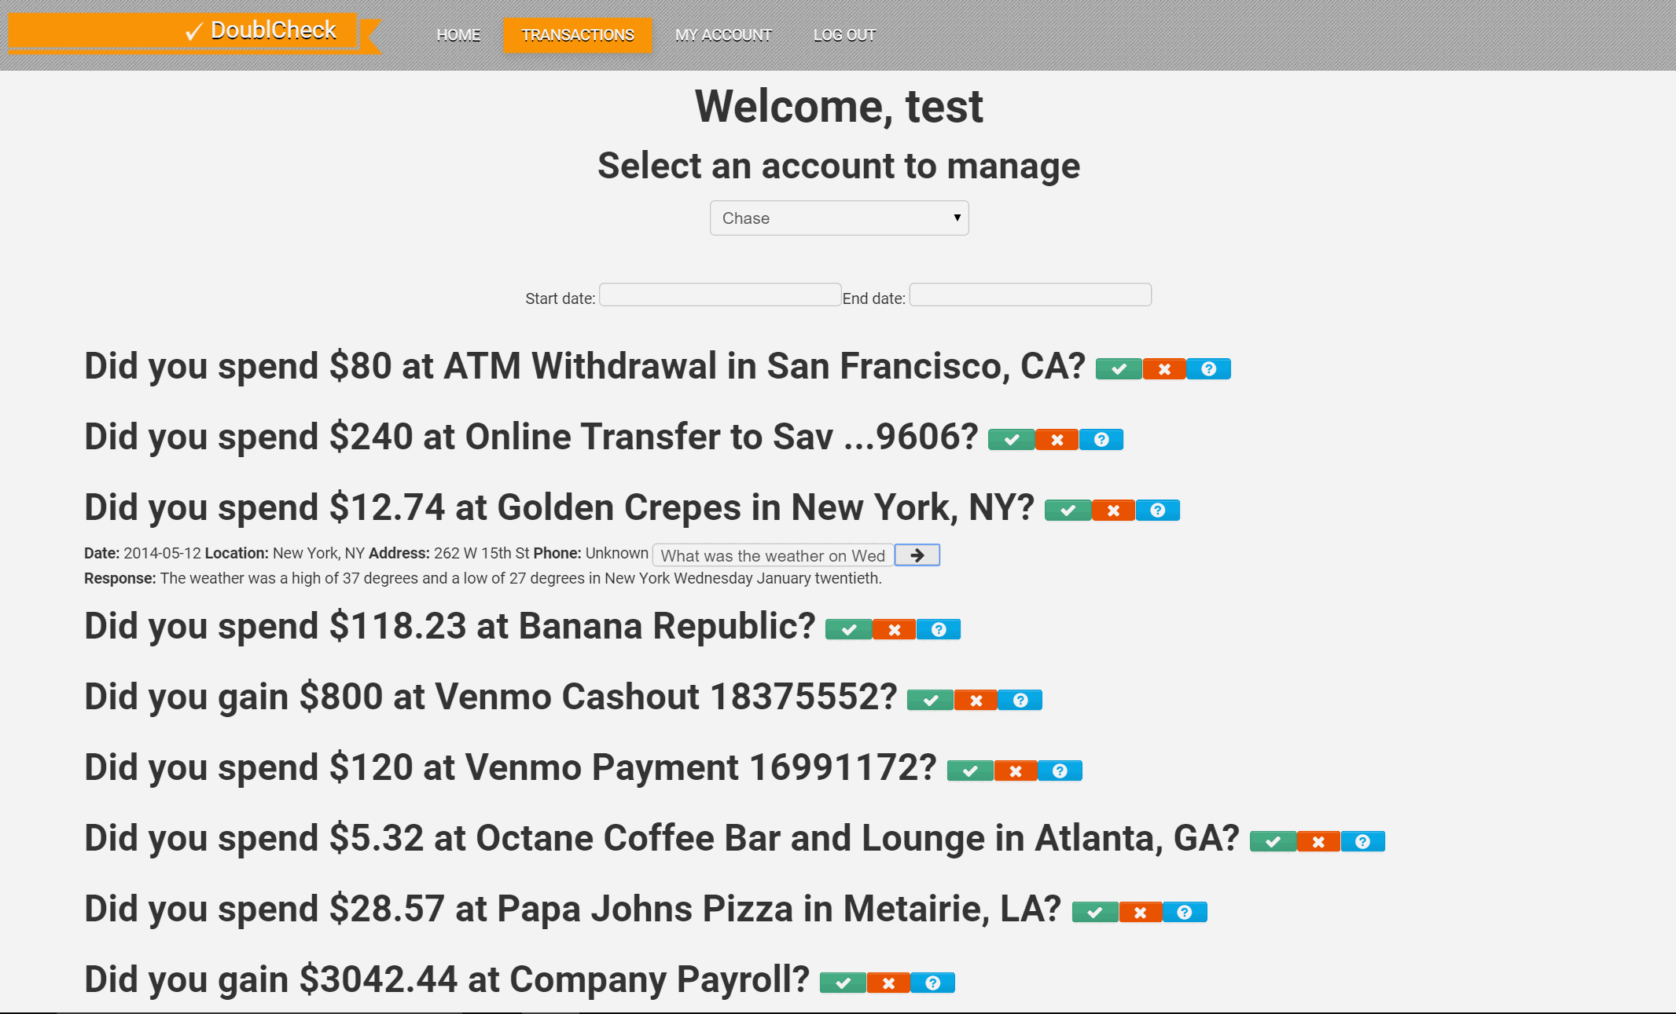Click question icon for Company Payroll
Viewport: 1676px width, 1014px height.
point(932,983)
